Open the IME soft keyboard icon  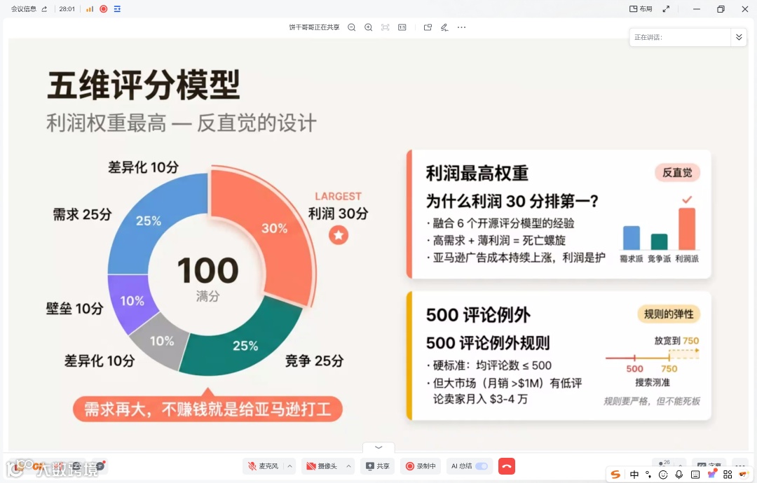[x=695, y=475]
